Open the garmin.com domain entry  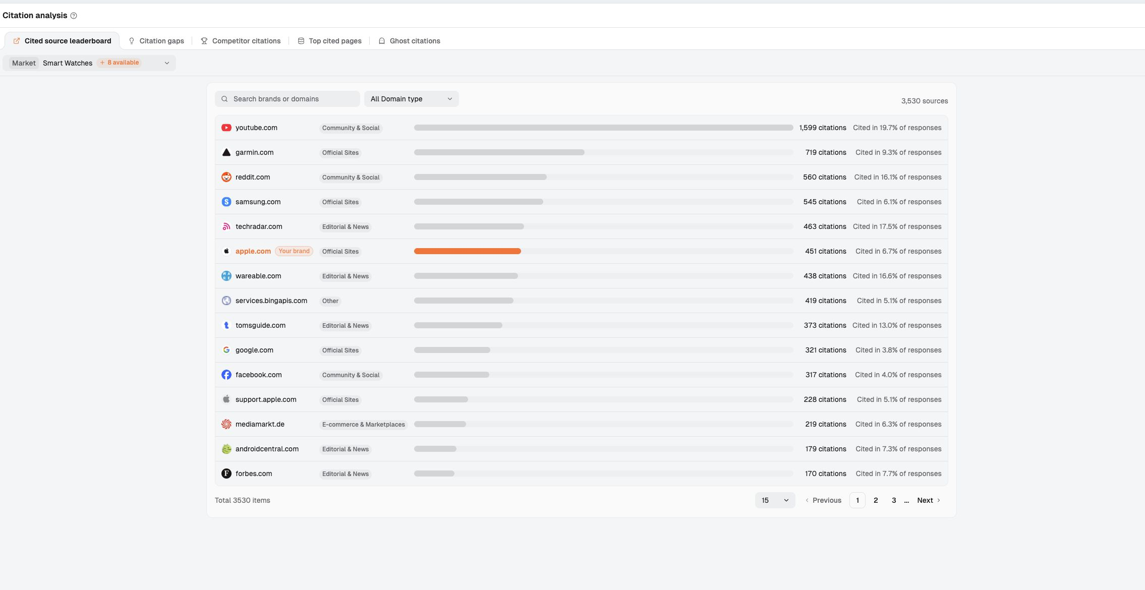click(x=255, y=152)
